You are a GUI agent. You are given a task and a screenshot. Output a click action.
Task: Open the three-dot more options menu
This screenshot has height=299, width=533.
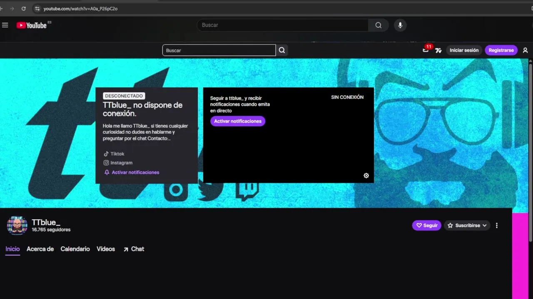coord(496,225)
